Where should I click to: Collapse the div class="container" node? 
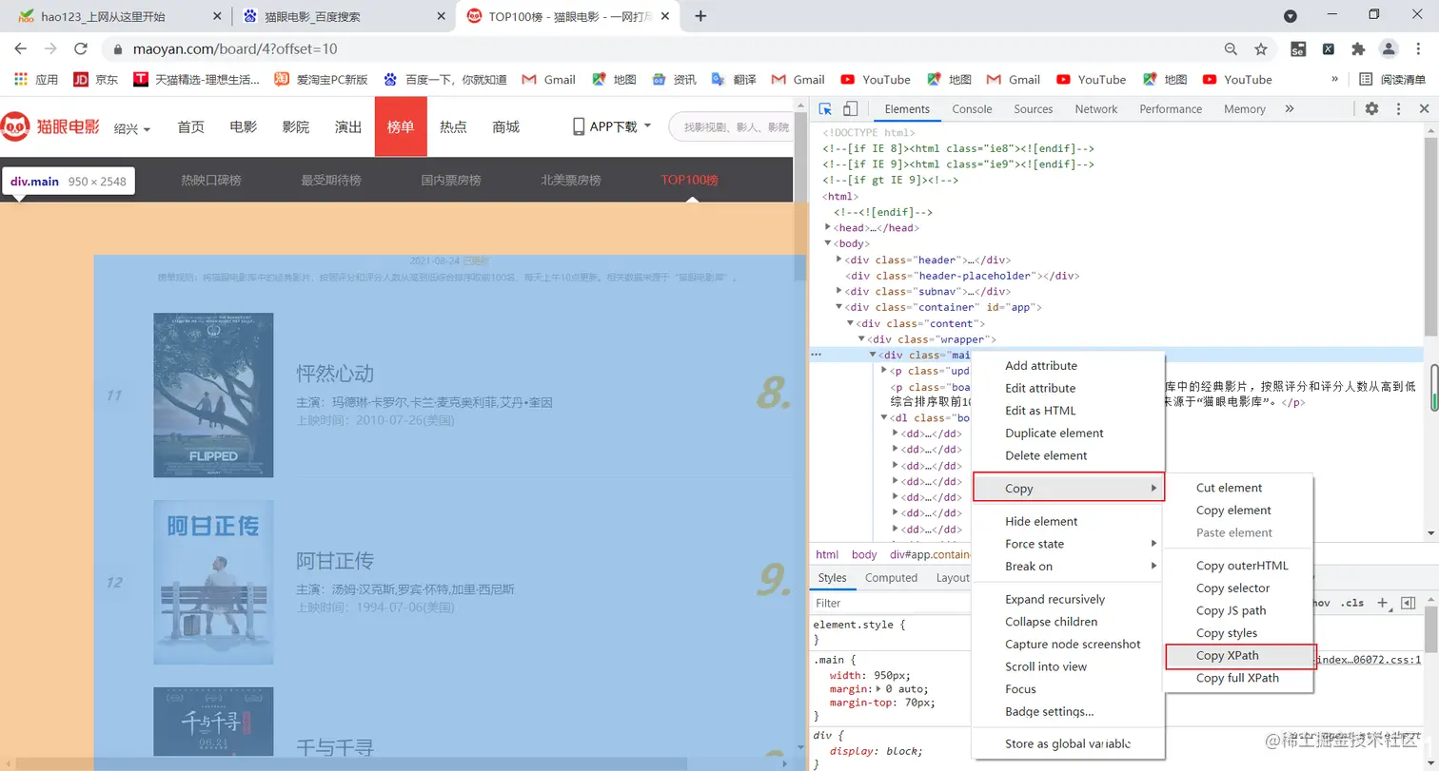click(x=839, y=307)
